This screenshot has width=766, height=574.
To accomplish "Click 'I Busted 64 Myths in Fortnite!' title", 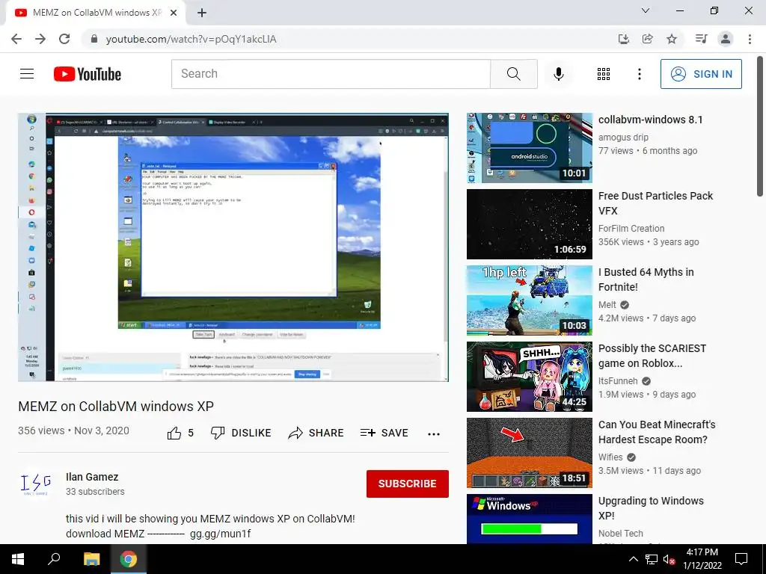I will click(646, 280).
